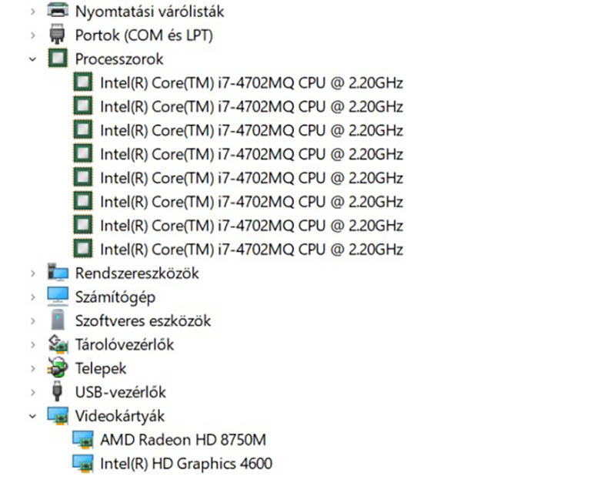This screenshot has height=493, width=594.
Task: Click the monitor icon beside Számítógép
Action: pos(58,296)
